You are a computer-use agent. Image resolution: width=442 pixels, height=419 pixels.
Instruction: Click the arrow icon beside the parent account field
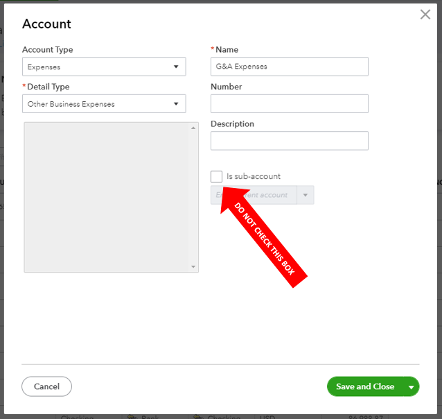(x=305, y=195)
